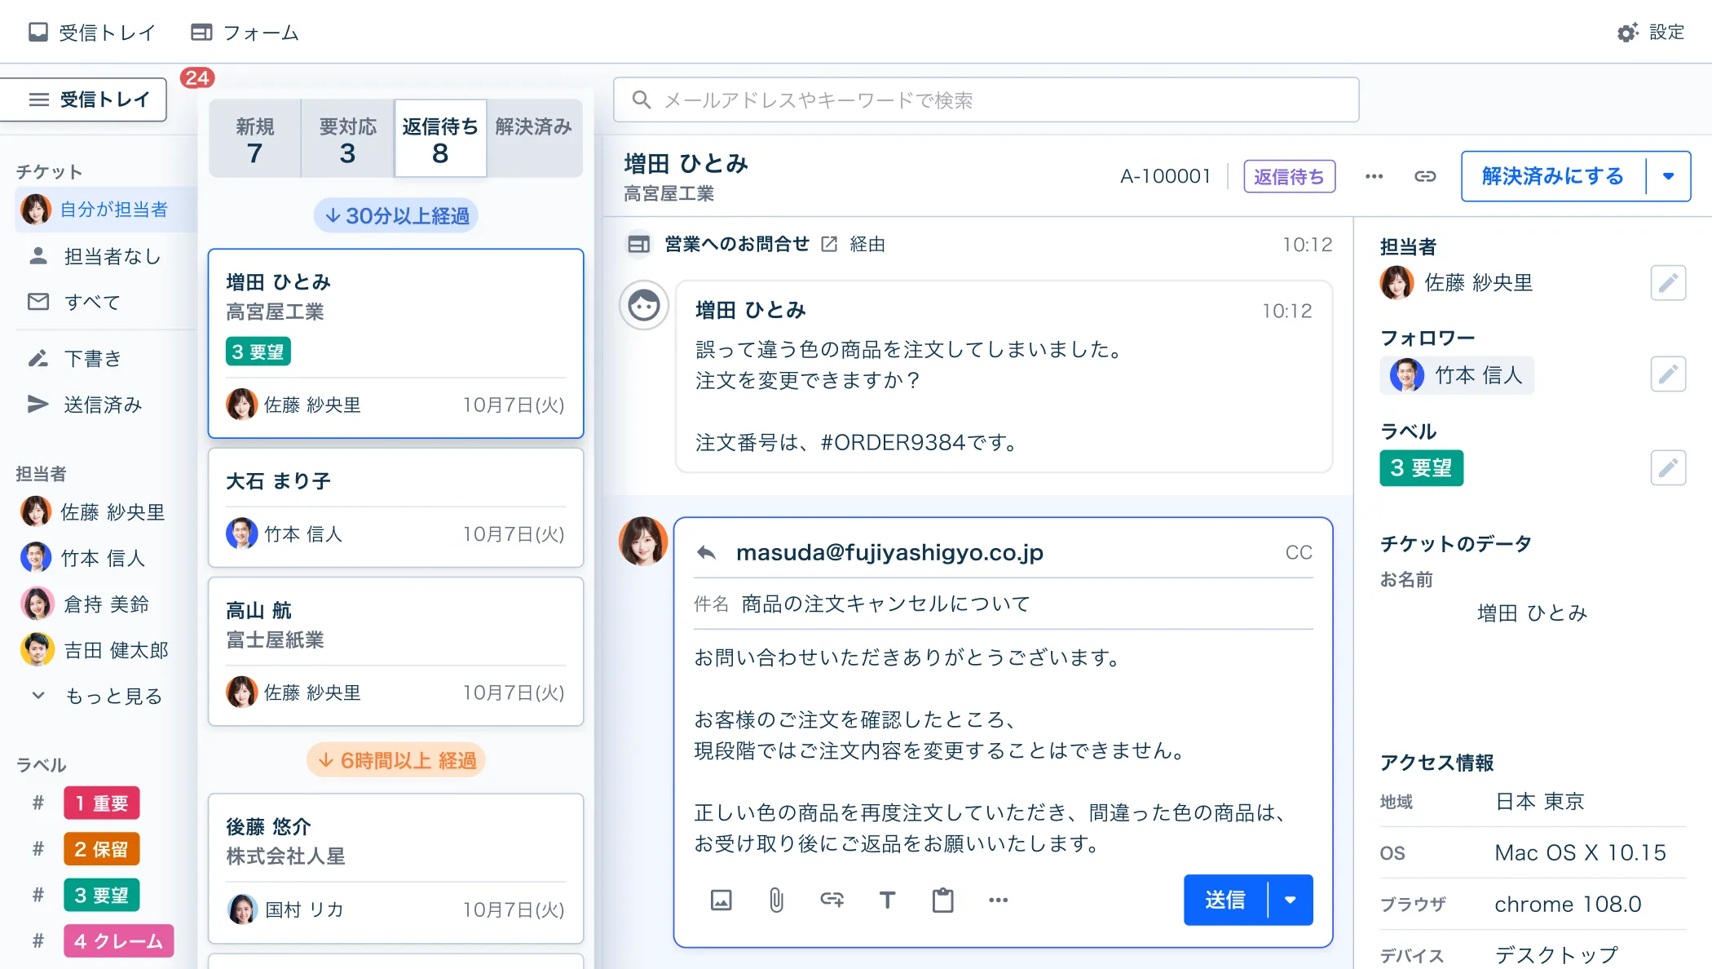The height and width of the screenshot is (969, 1712).
Task: Click the email and keyword search field
Action: [x=986, y=100]
